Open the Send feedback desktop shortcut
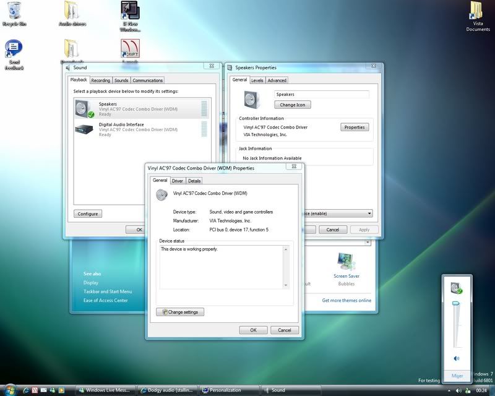This screenshot has height=396, width=495. (14, 54)
